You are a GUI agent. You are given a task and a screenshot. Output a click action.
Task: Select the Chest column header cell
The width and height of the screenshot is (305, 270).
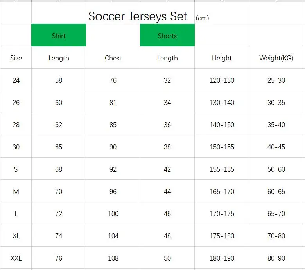(x=113, y=58)
